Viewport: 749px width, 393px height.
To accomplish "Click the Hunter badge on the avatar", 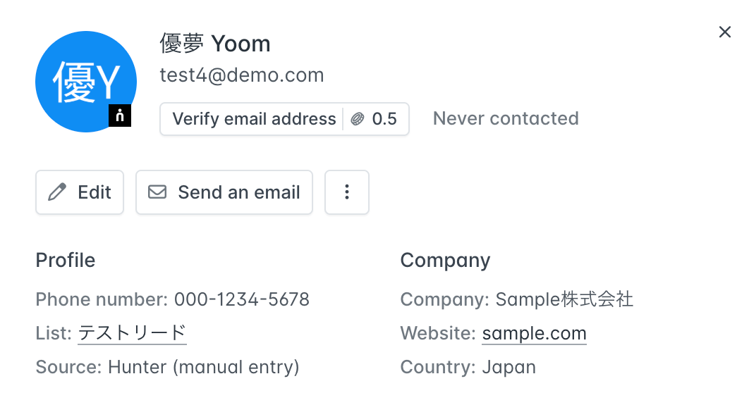I will [120, 116].
